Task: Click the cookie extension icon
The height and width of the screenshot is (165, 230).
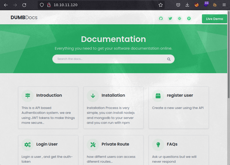Action: tap(215, 5)
